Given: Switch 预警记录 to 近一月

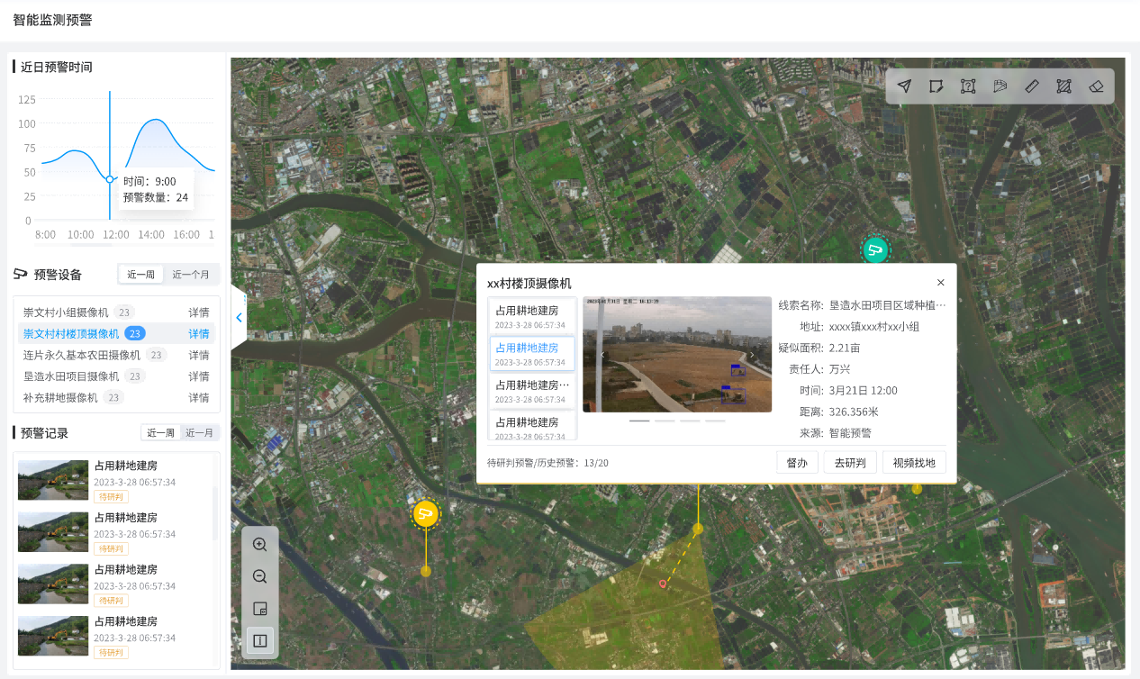Looking at the screenshot, I should point(199,433).
